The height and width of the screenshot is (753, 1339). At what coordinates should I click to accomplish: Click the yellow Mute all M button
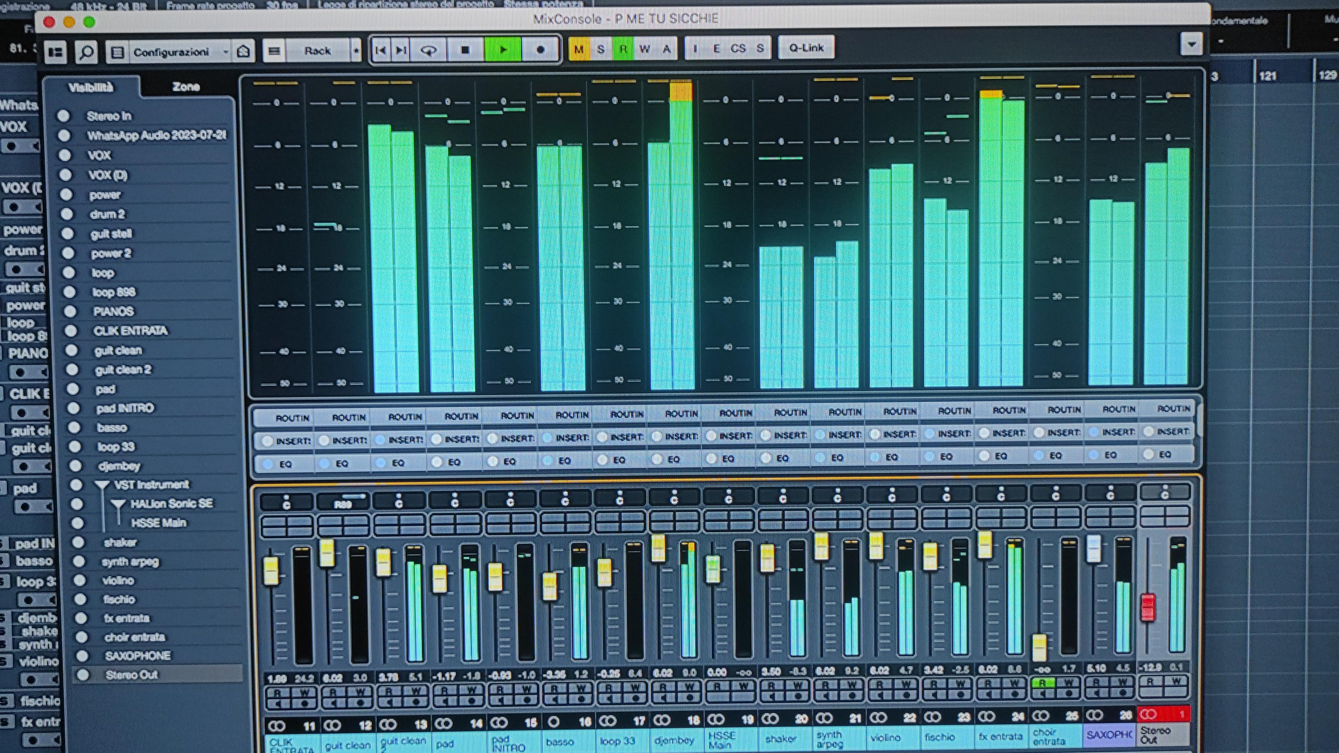[x=578, y=50]
